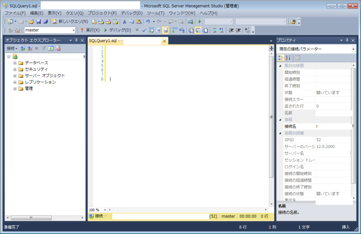361x234 pixels.
Task: Click the Copy icon in the toolbar
Action: tap(131, 22)
